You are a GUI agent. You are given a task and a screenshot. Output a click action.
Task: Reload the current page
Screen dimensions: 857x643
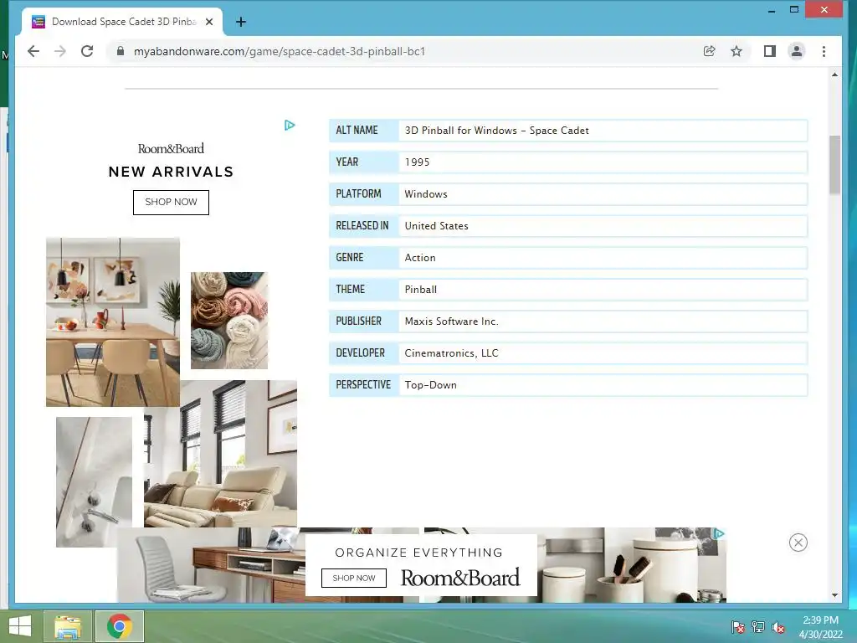coord(87,51)
